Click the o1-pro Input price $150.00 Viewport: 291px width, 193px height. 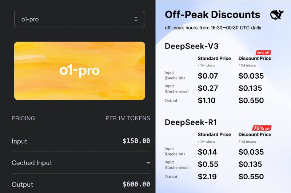pos(136,141)
